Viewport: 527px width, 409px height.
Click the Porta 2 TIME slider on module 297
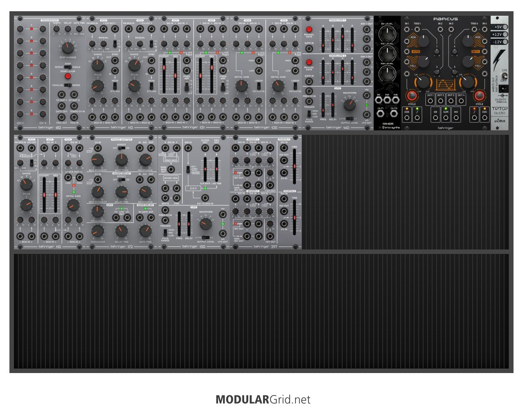click(295, 218)
